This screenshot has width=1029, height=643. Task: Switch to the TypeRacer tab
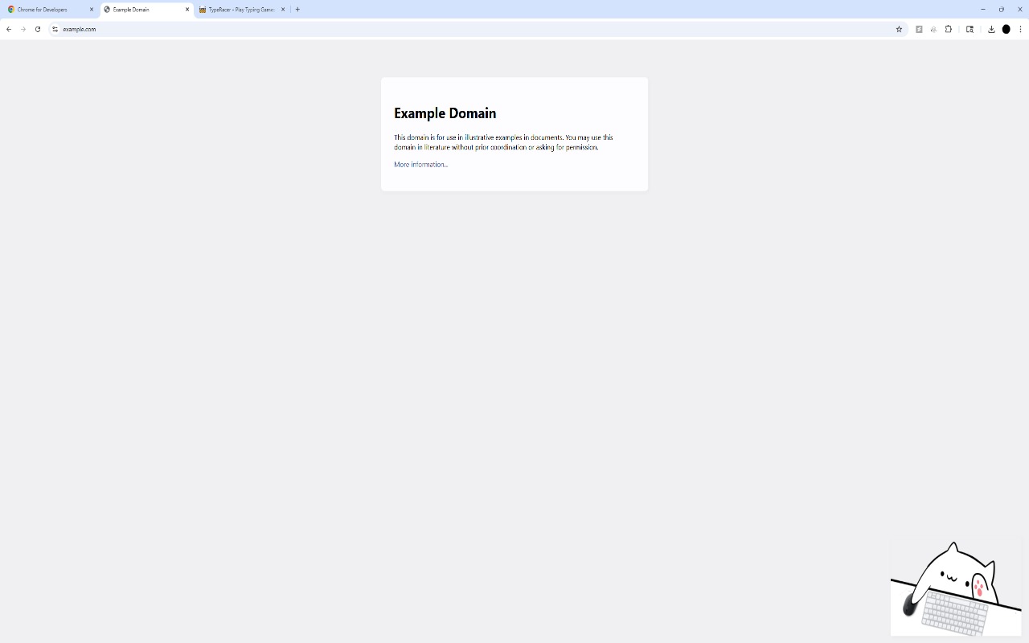pyautogui.click(x=242, y=10)
